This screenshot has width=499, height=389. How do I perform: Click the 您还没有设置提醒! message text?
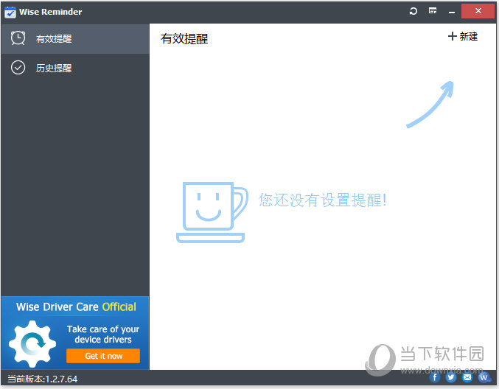click(323, 200)
